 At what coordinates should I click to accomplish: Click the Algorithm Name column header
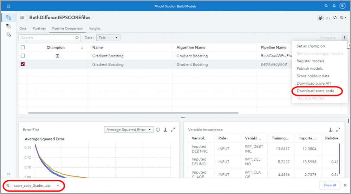pyautogui.click(x=191, y=47)
